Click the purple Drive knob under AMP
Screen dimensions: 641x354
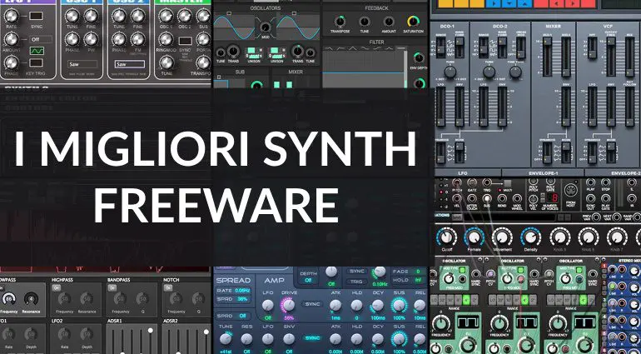click(x=290, y=305)
